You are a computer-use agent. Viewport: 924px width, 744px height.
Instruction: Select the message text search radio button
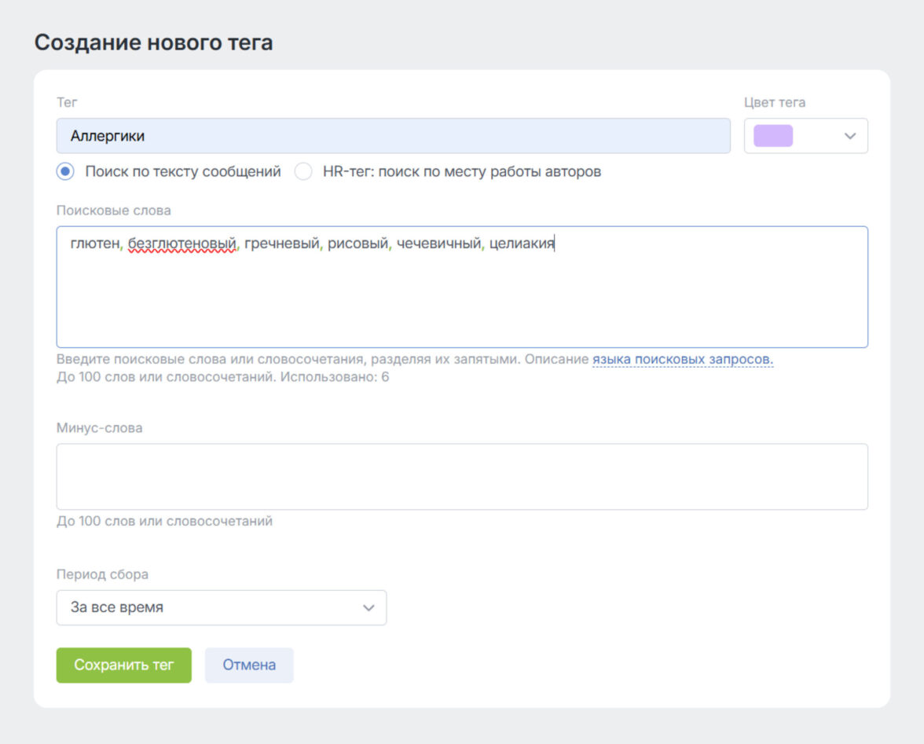tap(66, 171)
